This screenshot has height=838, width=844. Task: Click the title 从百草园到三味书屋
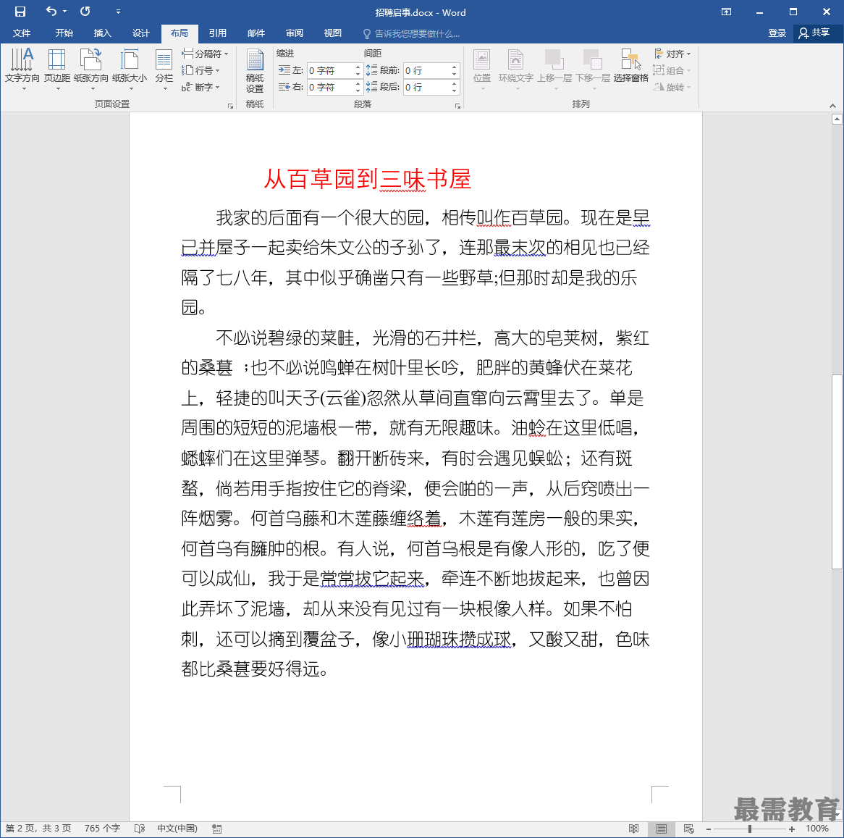[x=368, y=180]
